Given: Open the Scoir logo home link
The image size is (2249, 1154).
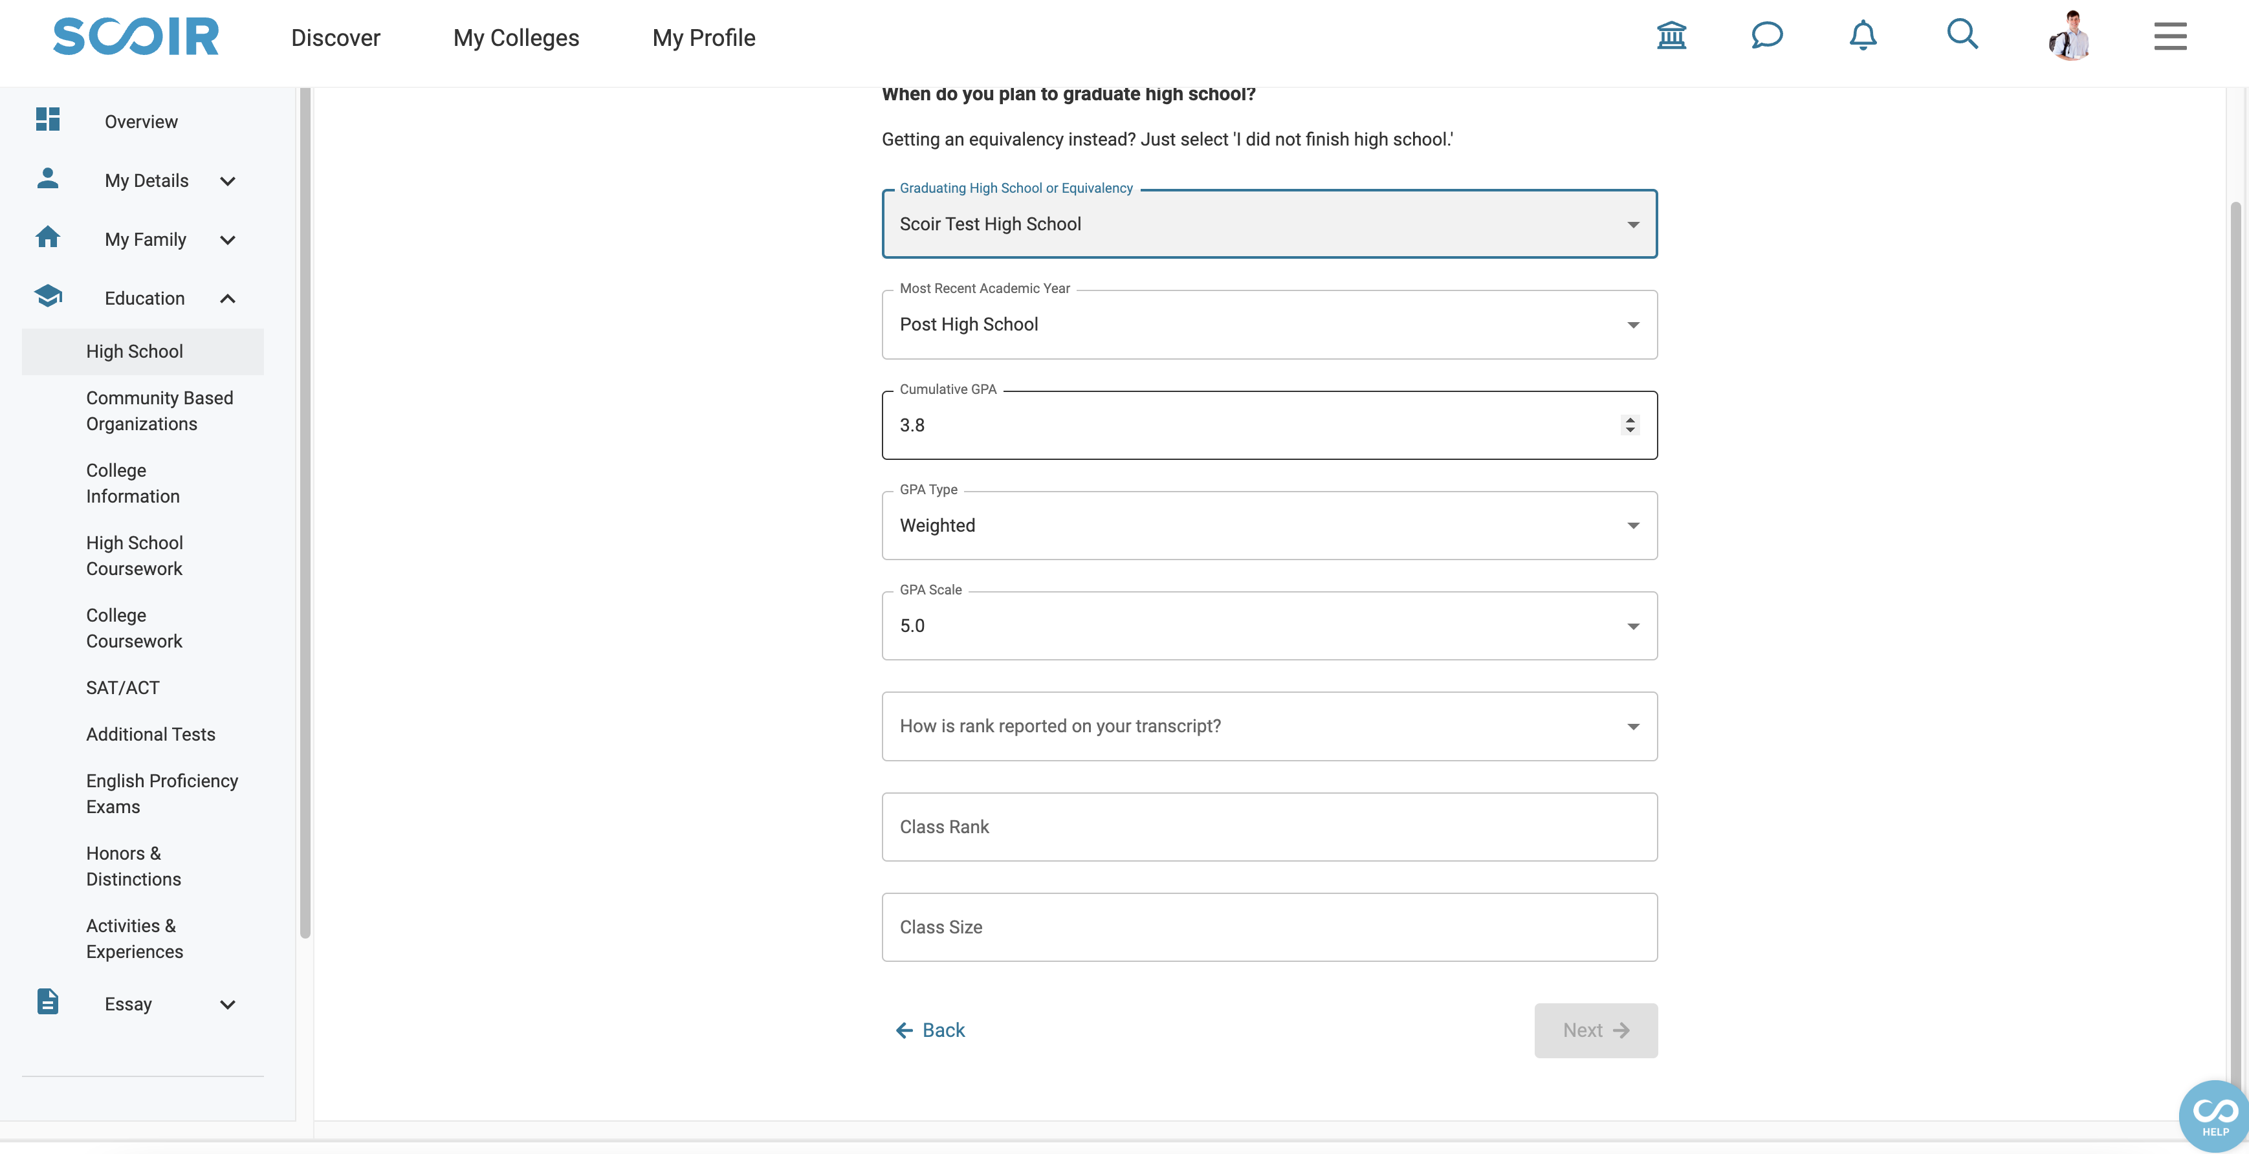Looking at the screenshot, I should [x=137, y=37].
